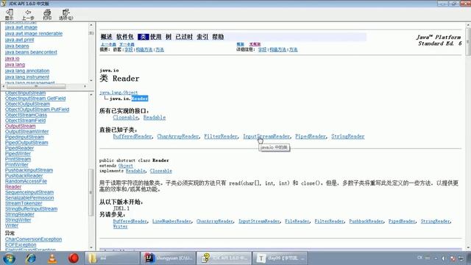Viewport: 471px width, 265px height.
Task: Select java.lang.instrument in the package list
Action: (x=26, y=77)
